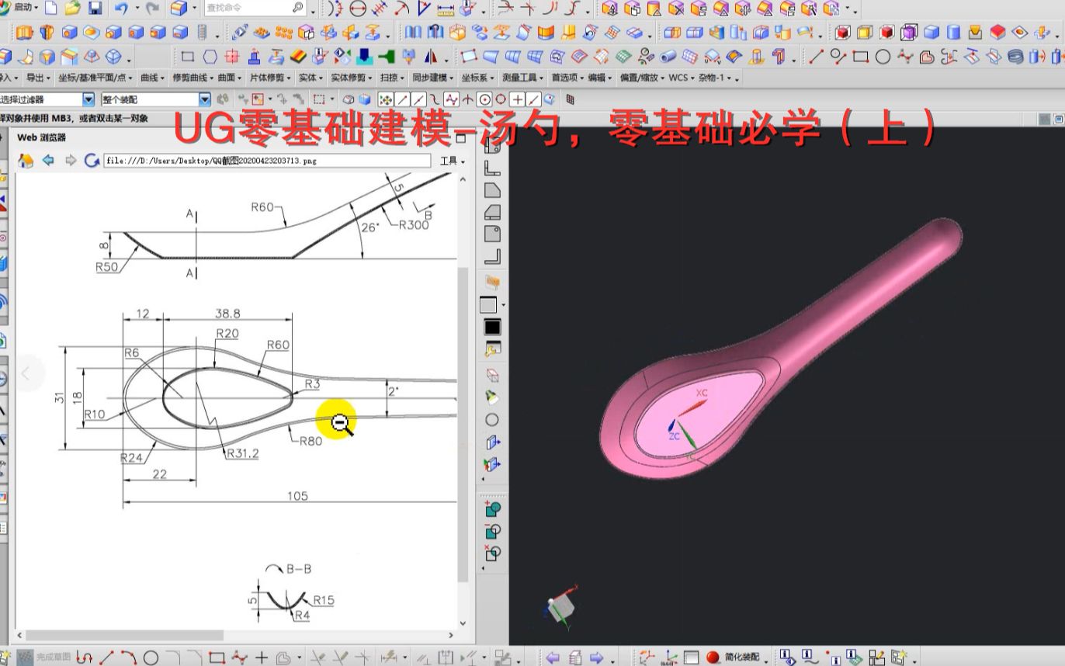
Task: Open the 坐标/基准平面/点 menu
Action: [x=95, y=78]
